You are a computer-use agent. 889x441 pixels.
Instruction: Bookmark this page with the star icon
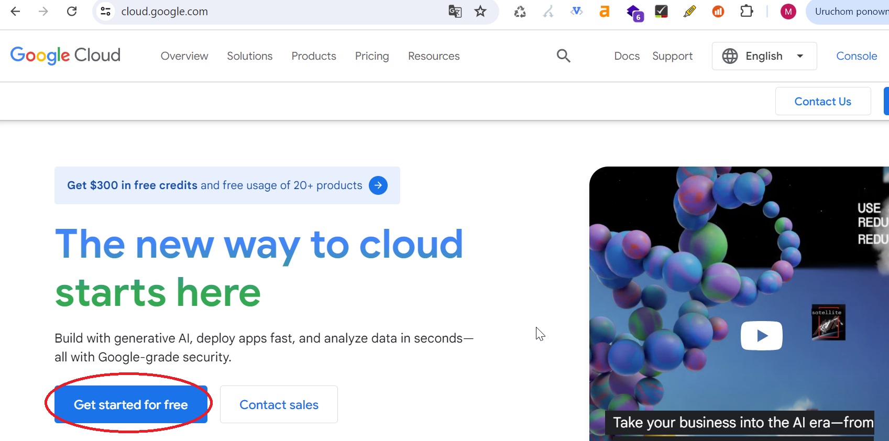[x=480, y=12]
